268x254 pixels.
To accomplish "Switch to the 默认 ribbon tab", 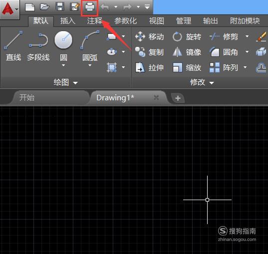I will (41, 21).
